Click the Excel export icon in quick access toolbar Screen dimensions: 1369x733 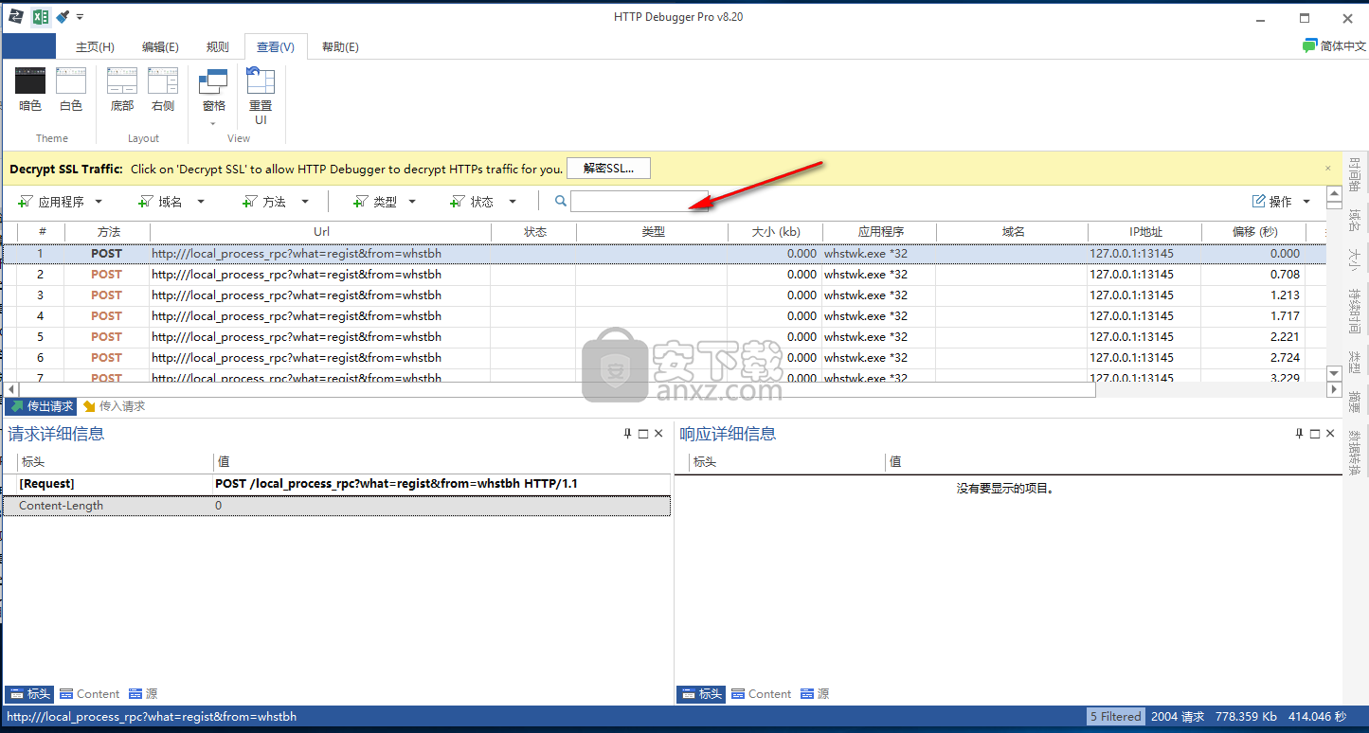pos(40,17)
